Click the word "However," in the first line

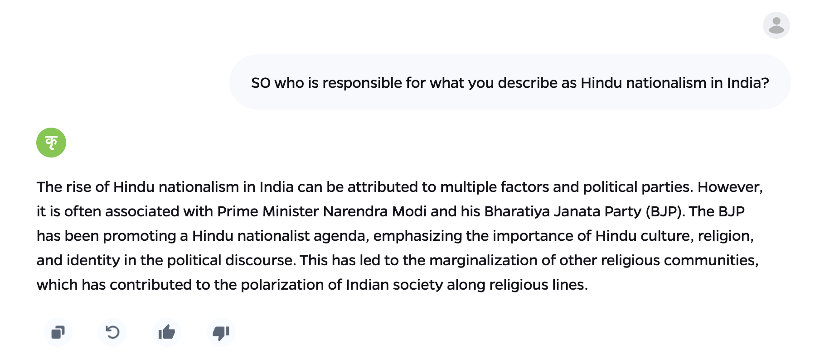730,187
